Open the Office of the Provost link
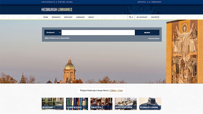203x114 pixels. pyautogui.click(x=149, y=2)
